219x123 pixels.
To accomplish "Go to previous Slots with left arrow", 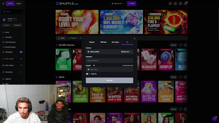I will pyautogui.click(x=180, y=77).
